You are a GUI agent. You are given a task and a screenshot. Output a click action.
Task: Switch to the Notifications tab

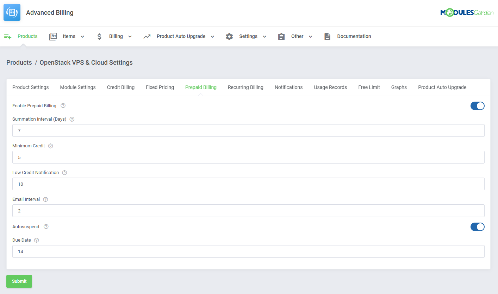pos(288,87)
